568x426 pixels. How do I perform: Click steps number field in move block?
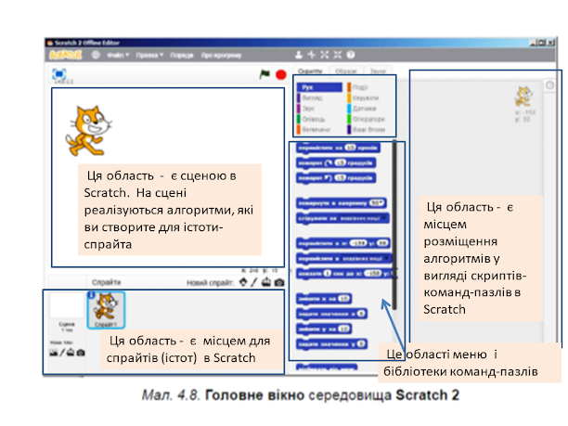350,148
